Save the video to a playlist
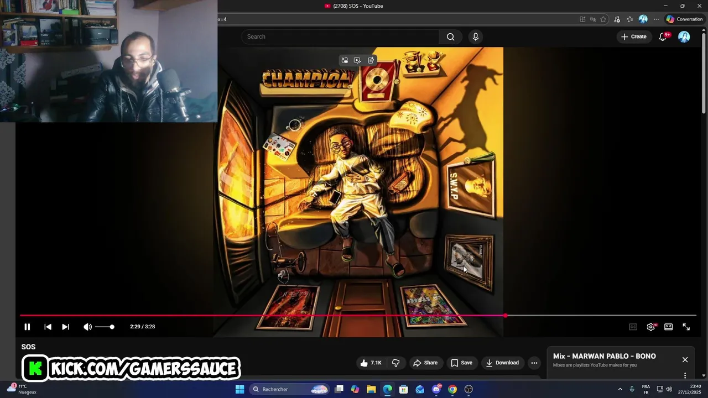708x398 pixels. (461, 363)
